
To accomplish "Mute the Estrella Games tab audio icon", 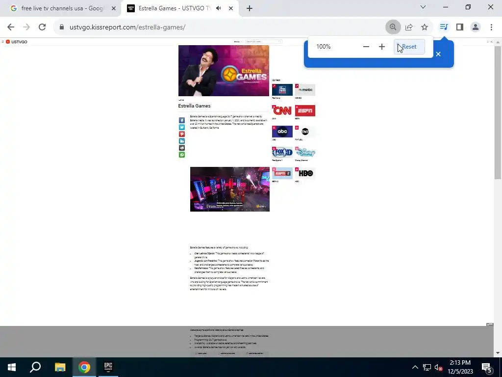I will click(218, 8).
